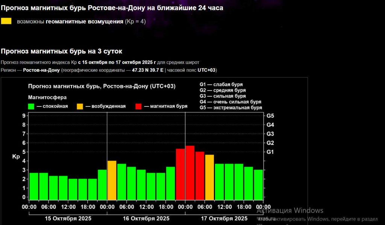Click the 'Активация Windows' watermark text
Viewport: 385px width, 225px height.
coord(290,210)
